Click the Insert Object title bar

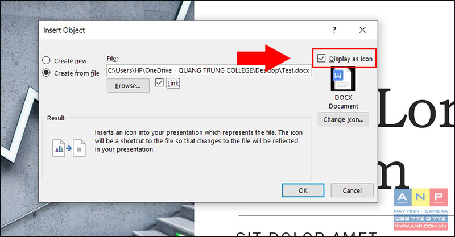[x=186, y=30]
